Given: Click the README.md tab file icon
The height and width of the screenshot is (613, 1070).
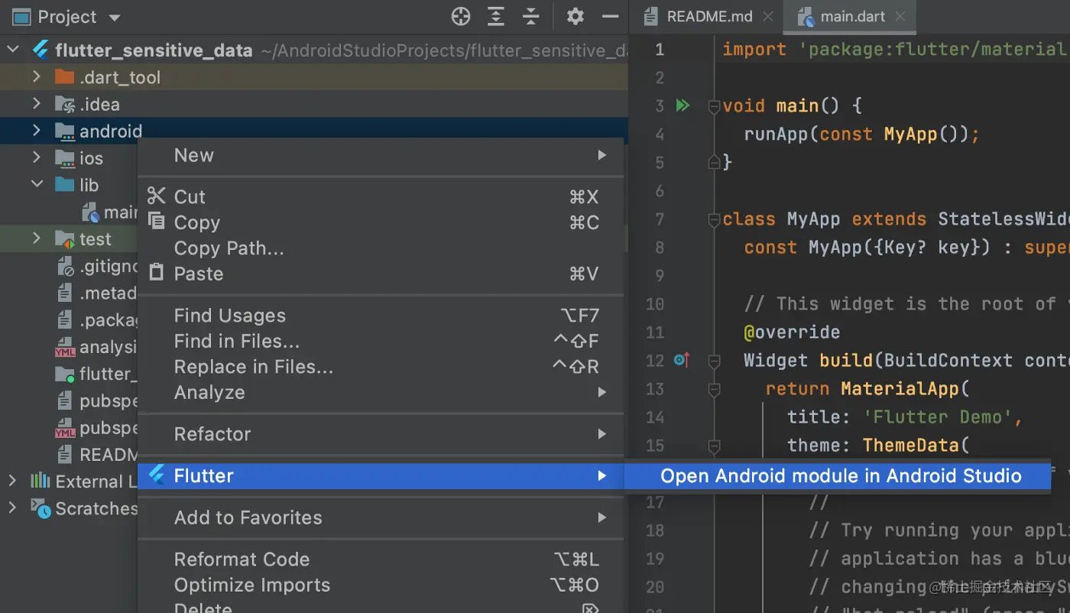Looking at the screenshot, I should click(x=651, y=16).
